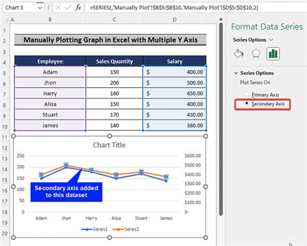This screenshot has width=307, height=246.
Task: Collapse the Series Options section
Action: (236, 73)
